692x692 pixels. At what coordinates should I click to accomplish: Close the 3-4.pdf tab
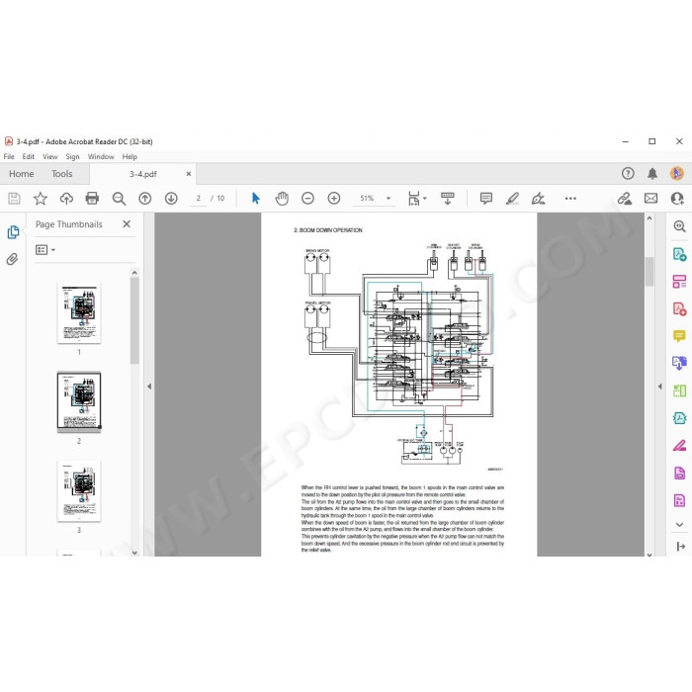[189, 174]
